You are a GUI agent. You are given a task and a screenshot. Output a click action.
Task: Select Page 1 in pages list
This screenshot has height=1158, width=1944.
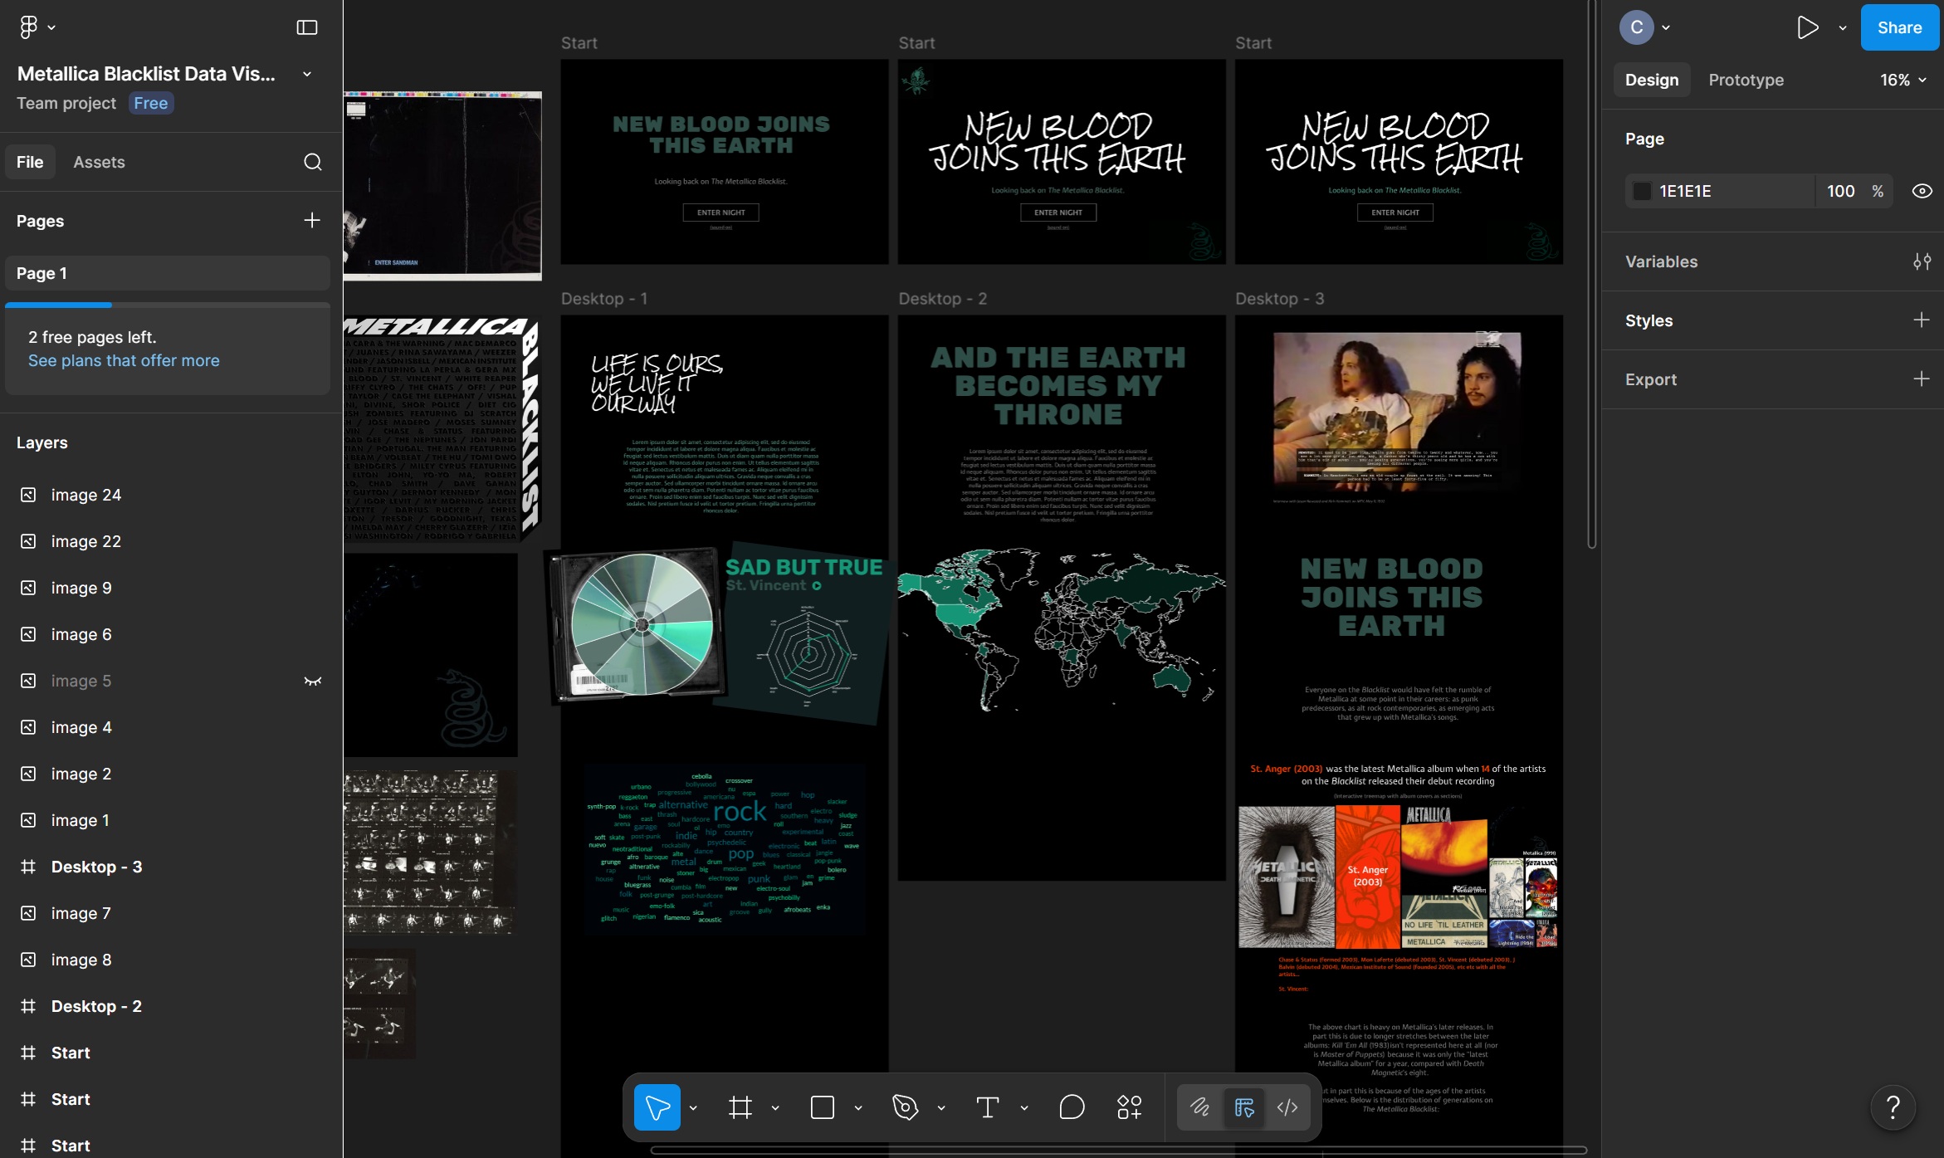(168, 273)
